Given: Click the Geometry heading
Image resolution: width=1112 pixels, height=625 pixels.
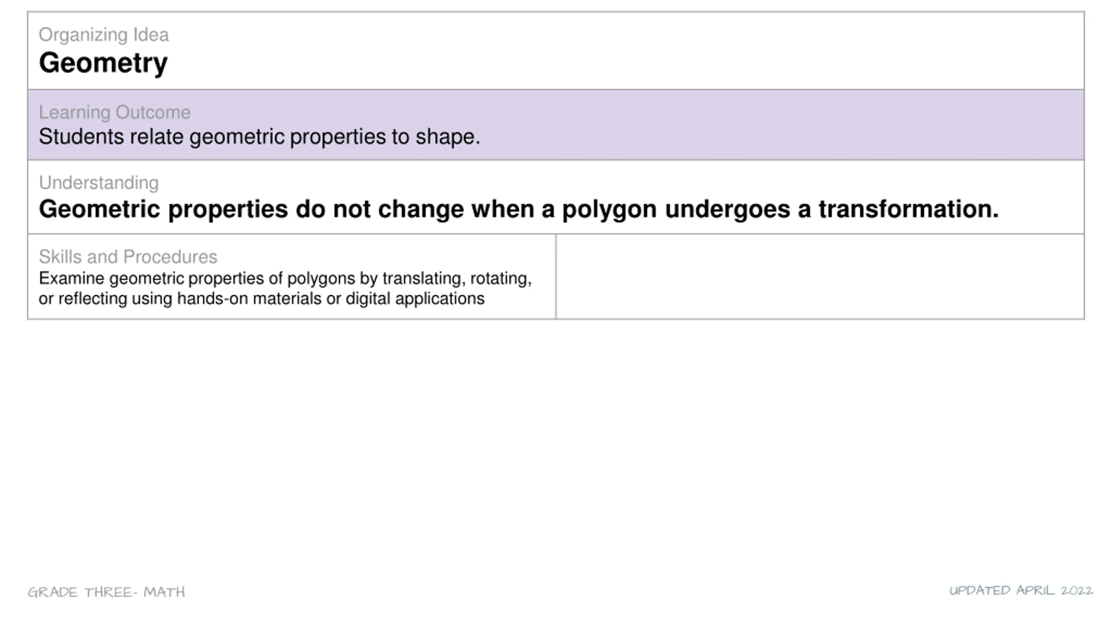Looking at the screenshot, I should pos(103,63).
